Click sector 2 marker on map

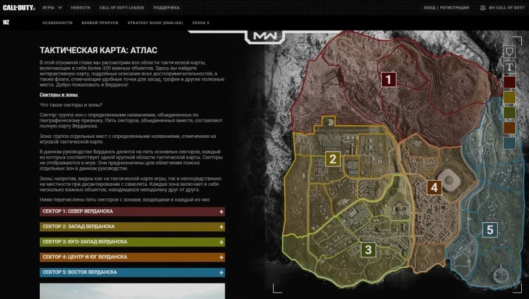point(333,159)
